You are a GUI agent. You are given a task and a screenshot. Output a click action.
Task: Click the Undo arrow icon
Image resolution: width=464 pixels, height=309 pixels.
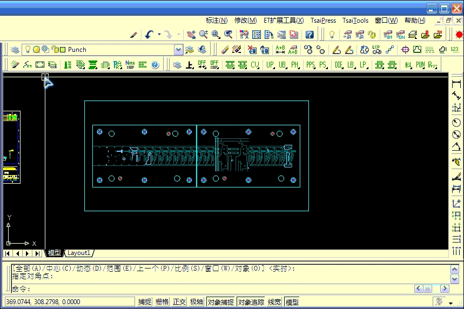[150, 35]
